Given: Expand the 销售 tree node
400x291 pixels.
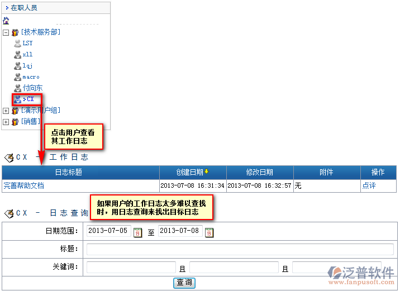Looking at the screenshot, I should [6, 121].
